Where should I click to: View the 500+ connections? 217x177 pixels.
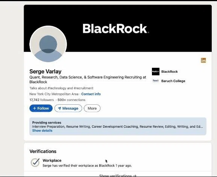[x=71, y=100]
